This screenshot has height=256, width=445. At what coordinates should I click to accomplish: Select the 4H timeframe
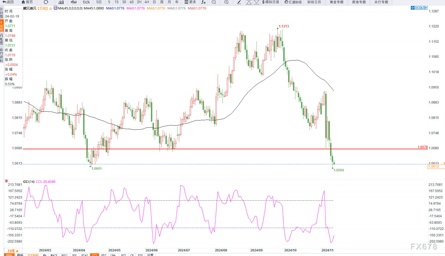pyautogui.click(x=147, y=2)
